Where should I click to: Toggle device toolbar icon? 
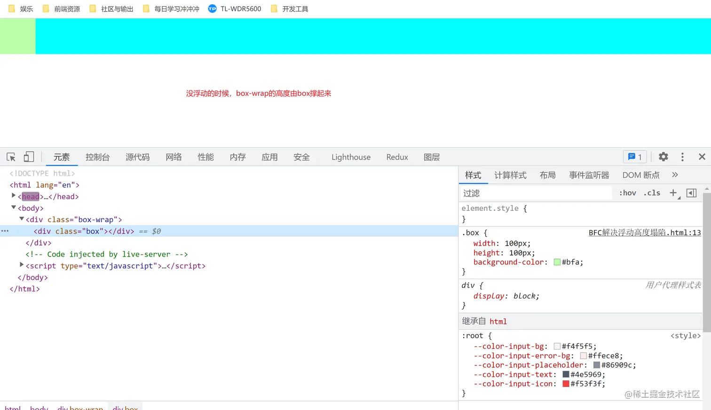[29, 157]
